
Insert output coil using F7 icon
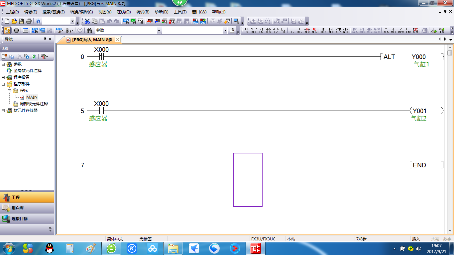pos(276,31)
